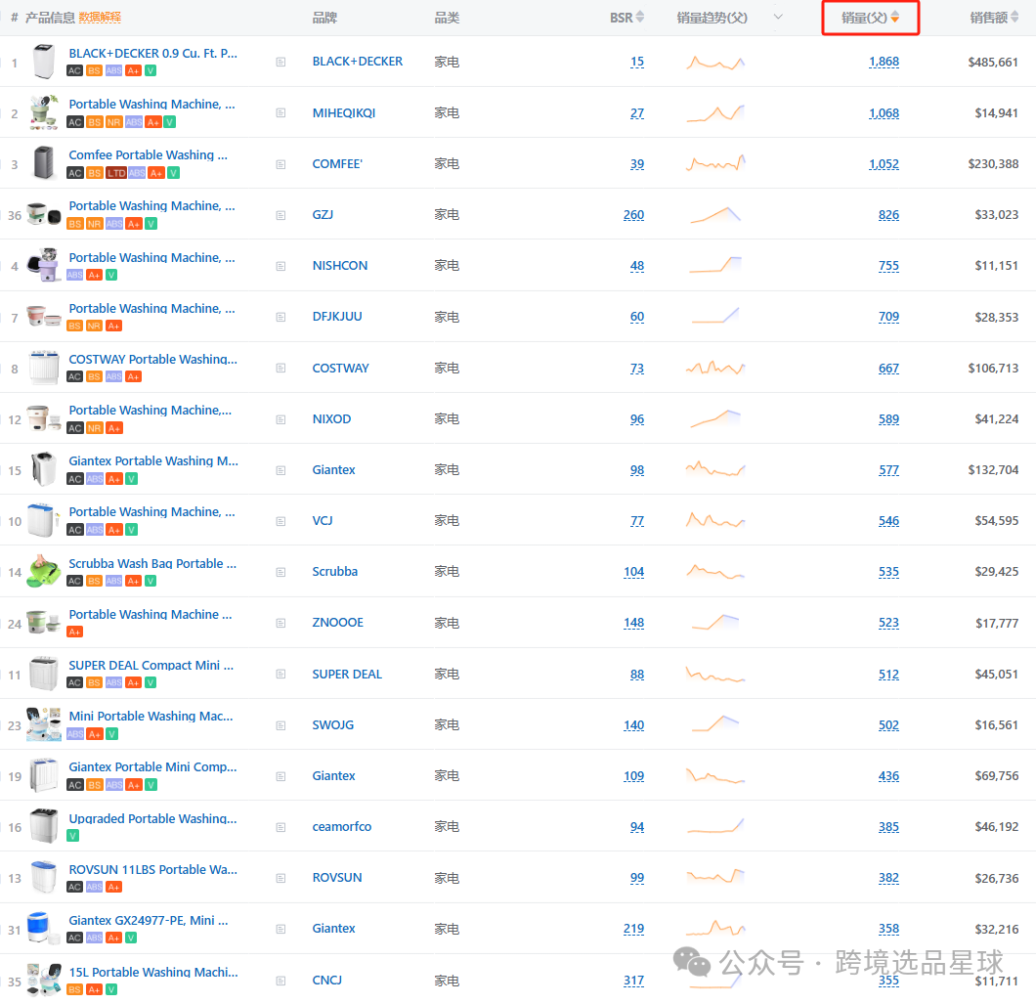Click the note icon in the ZNOOOE row
The width and height of the screenshot is (1036, 1004).
[x=281, y=624]
